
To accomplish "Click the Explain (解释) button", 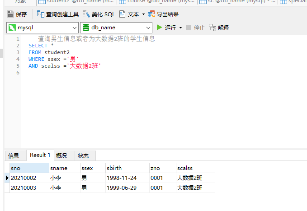I will pos(219,28).
